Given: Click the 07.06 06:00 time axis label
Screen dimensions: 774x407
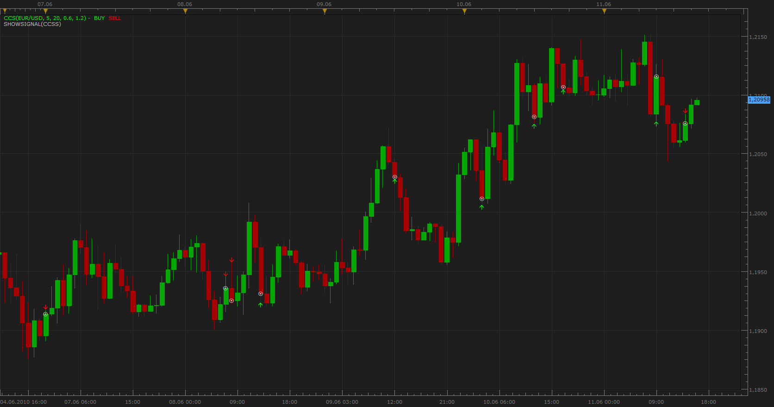Looking at the screenshot, I should (x=81, y=402).
